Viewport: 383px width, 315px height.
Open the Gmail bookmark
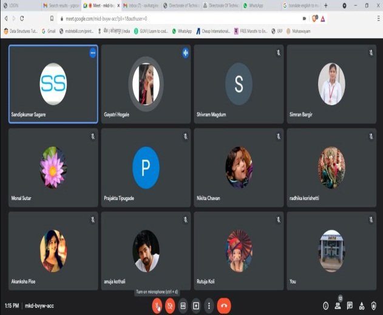point(49,31)
